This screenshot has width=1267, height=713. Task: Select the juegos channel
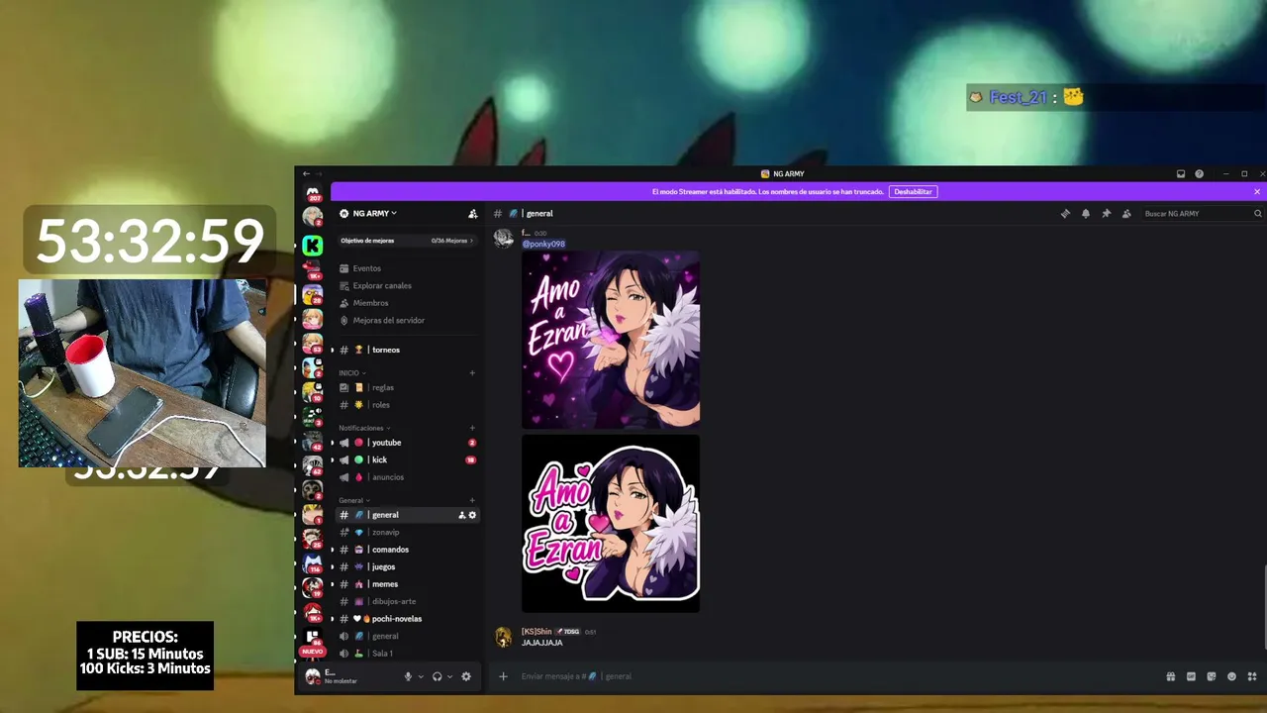coord(408,567)
